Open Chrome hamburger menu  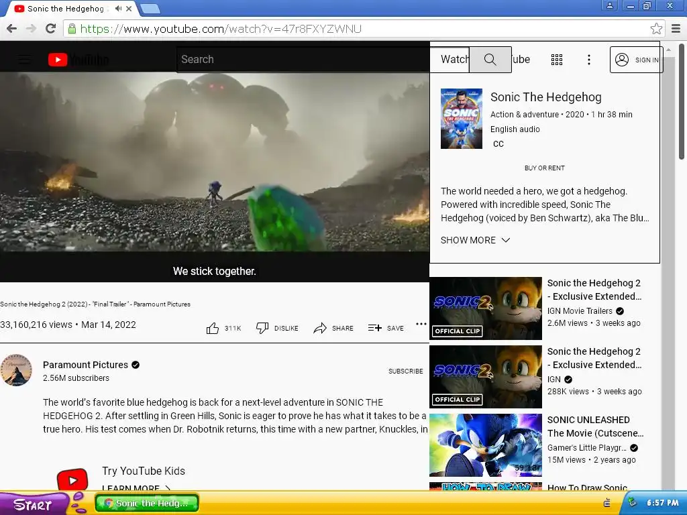(676, 29)
